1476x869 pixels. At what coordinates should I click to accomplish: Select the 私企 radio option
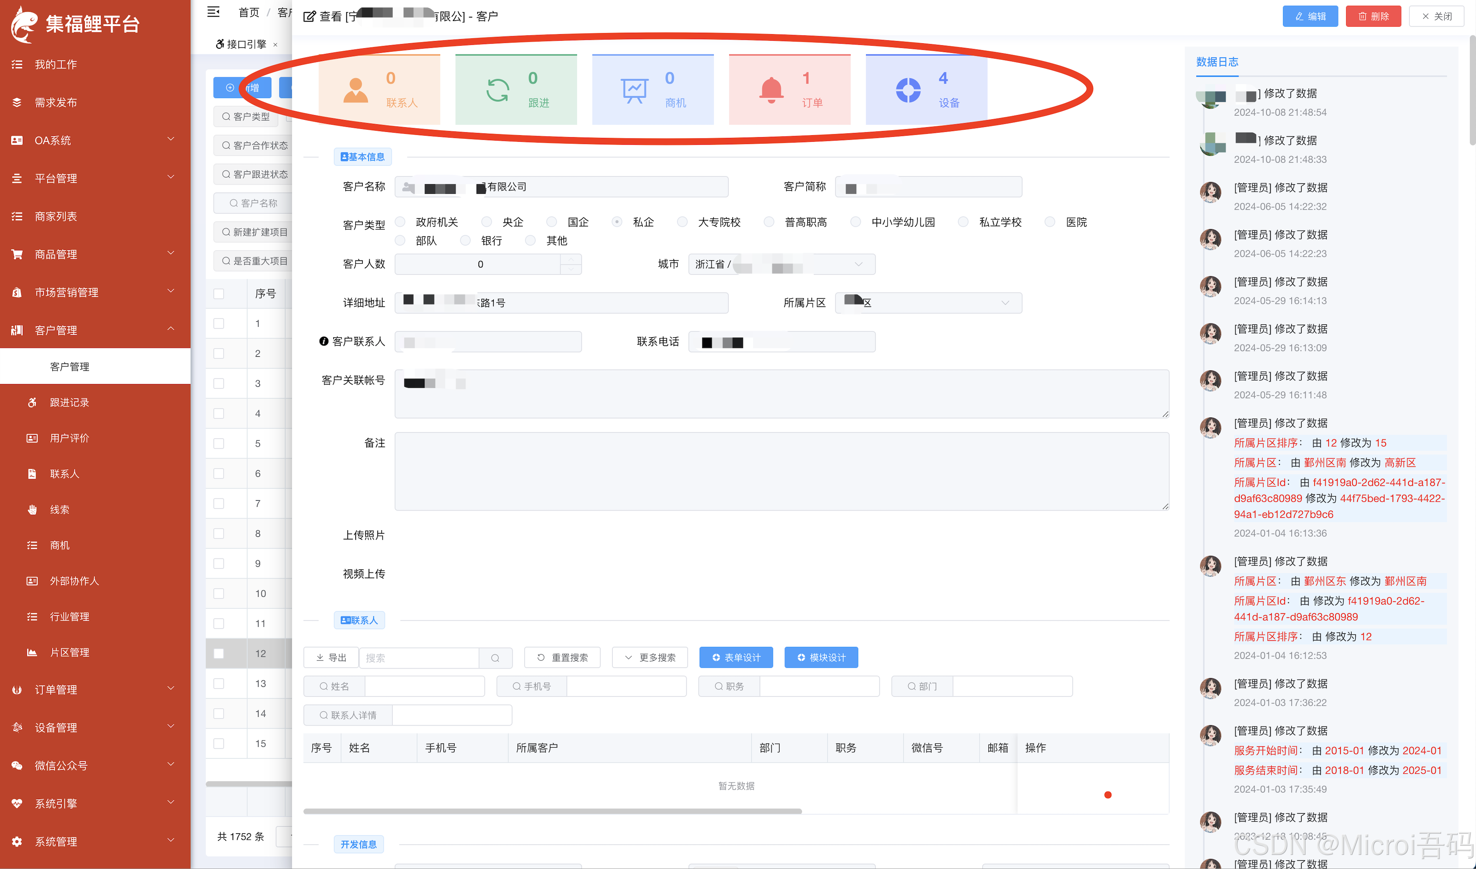(x=617, y=222)
